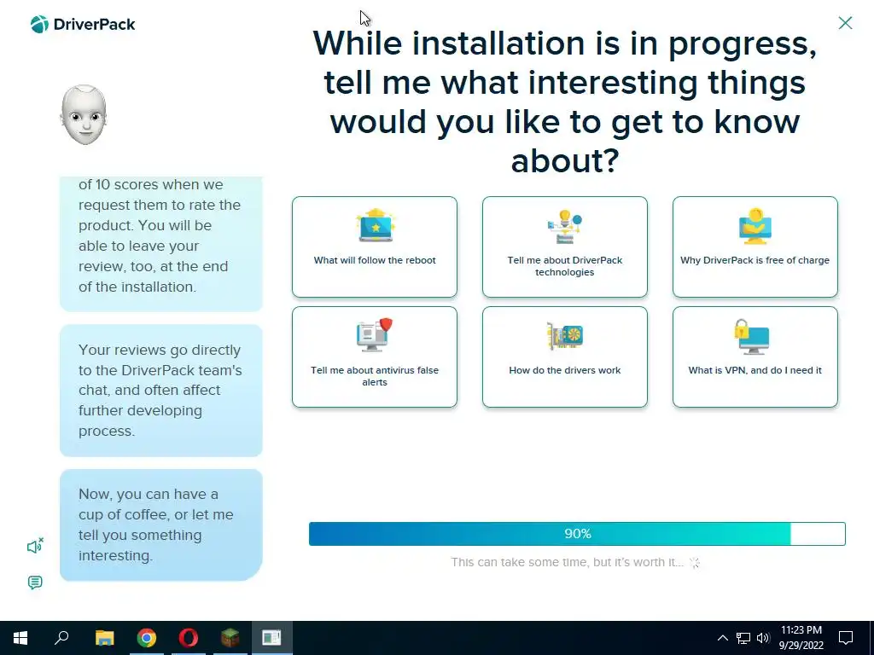The image size is (874, 655).
Task: Open 'Tell me about antivirus false alerts' card
Action: tap(375, 357)
